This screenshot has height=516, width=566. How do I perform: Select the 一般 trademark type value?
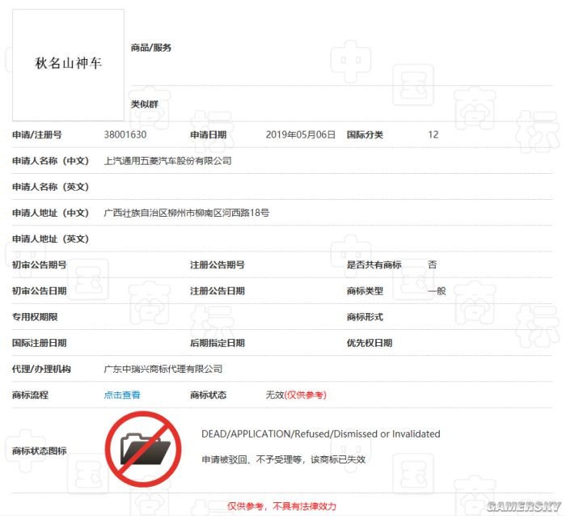(x=437, y=290)
